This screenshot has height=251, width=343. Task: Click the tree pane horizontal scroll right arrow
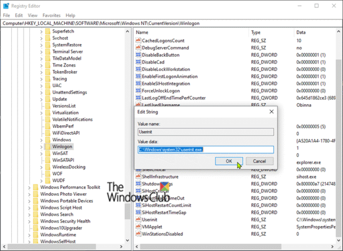click(x=121, y=246)
